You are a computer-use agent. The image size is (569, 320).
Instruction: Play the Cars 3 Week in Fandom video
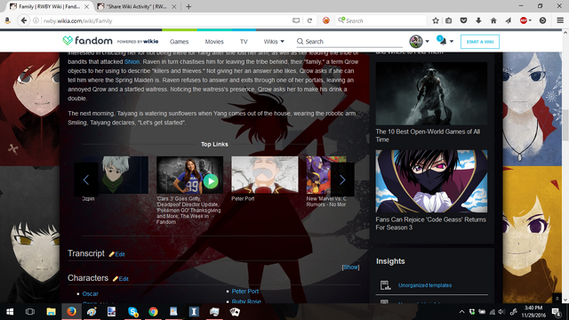[x=211, y=181]
